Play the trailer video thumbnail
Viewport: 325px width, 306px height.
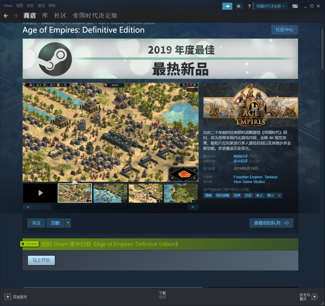click(40, 193)
